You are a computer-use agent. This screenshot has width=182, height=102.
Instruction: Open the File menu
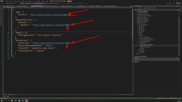[x=4, y=1]
